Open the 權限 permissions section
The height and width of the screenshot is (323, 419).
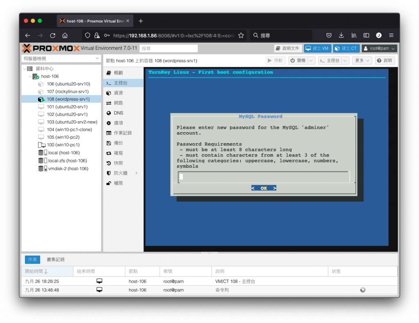tap(123, 183)
